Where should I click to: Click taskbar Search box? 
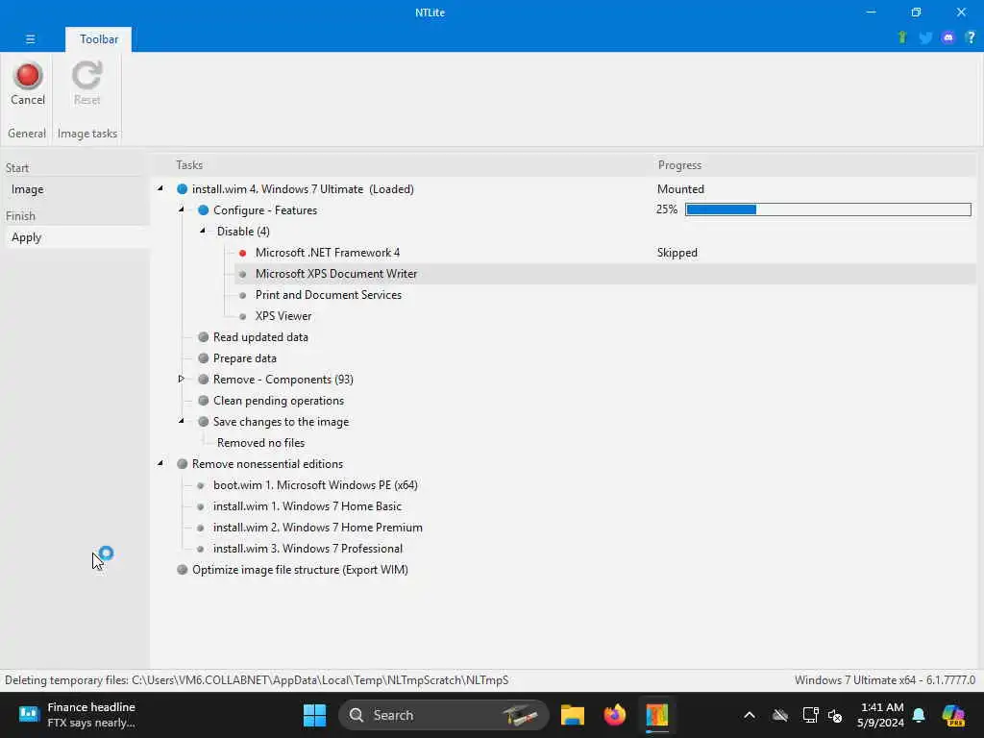[x=444, y=715]
